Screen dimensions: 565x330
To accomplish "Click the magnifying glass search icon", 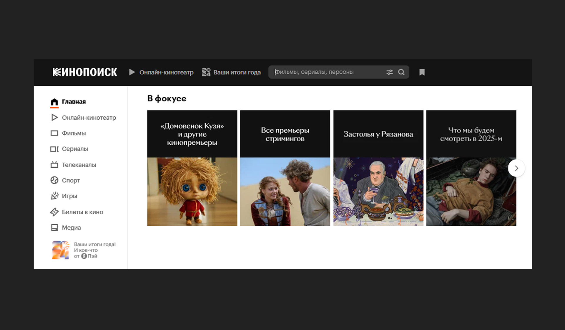I will [x=401, y=72].
